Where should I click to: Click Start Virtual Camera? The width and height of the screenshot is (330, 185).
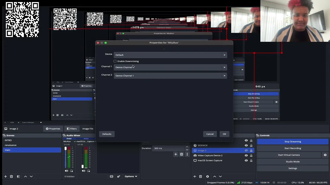[x=289, y=155]
